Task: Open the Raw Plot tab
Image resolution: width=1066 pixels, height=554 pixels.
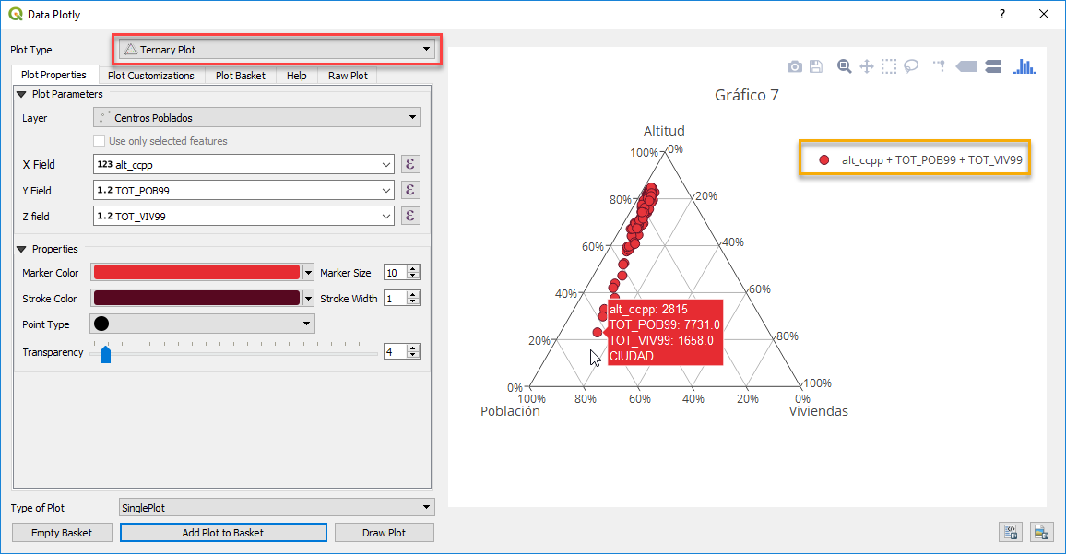Action: click(x=347, y=75)
